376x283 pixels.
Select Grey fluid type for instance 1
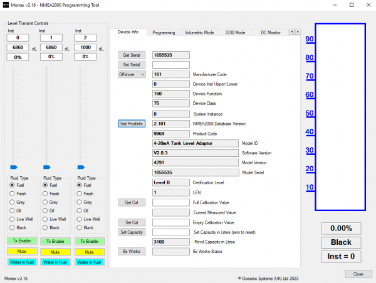pyautogui.click(x=50, y=202)
